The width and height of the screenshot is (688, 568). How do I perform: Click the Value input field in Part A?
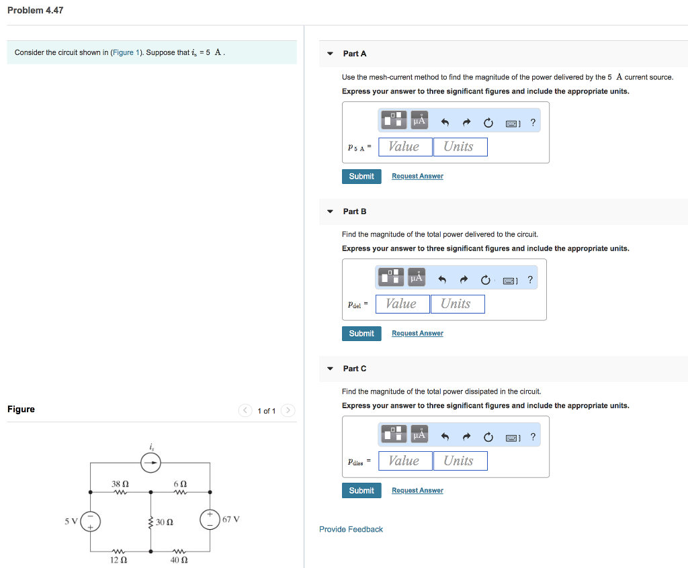[x=405, y=146]
